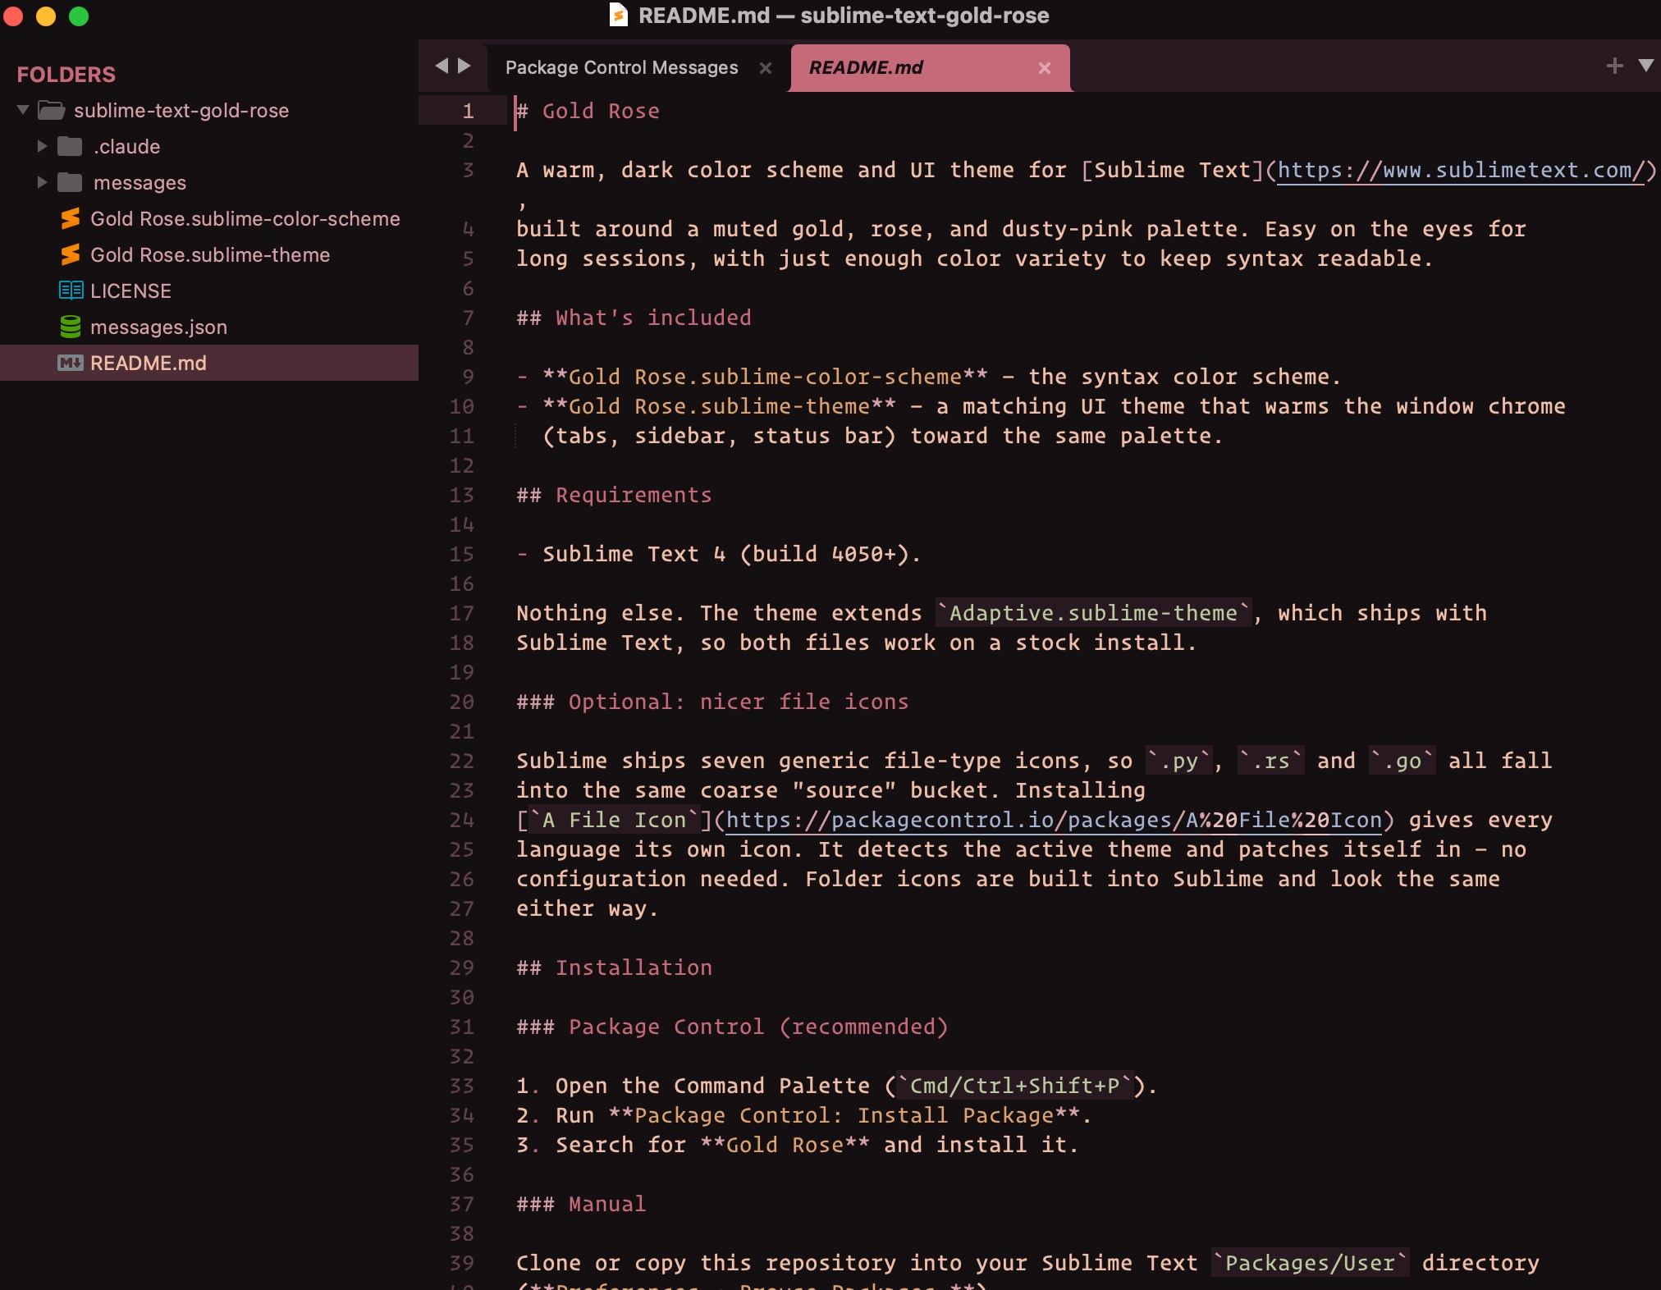Screen dimensions: 1661x1290
Task: Click the green full screen window button
Action: [x=79, y=16]
